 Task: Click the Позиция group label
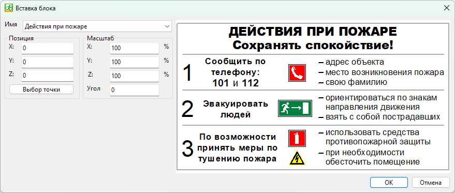21,38
